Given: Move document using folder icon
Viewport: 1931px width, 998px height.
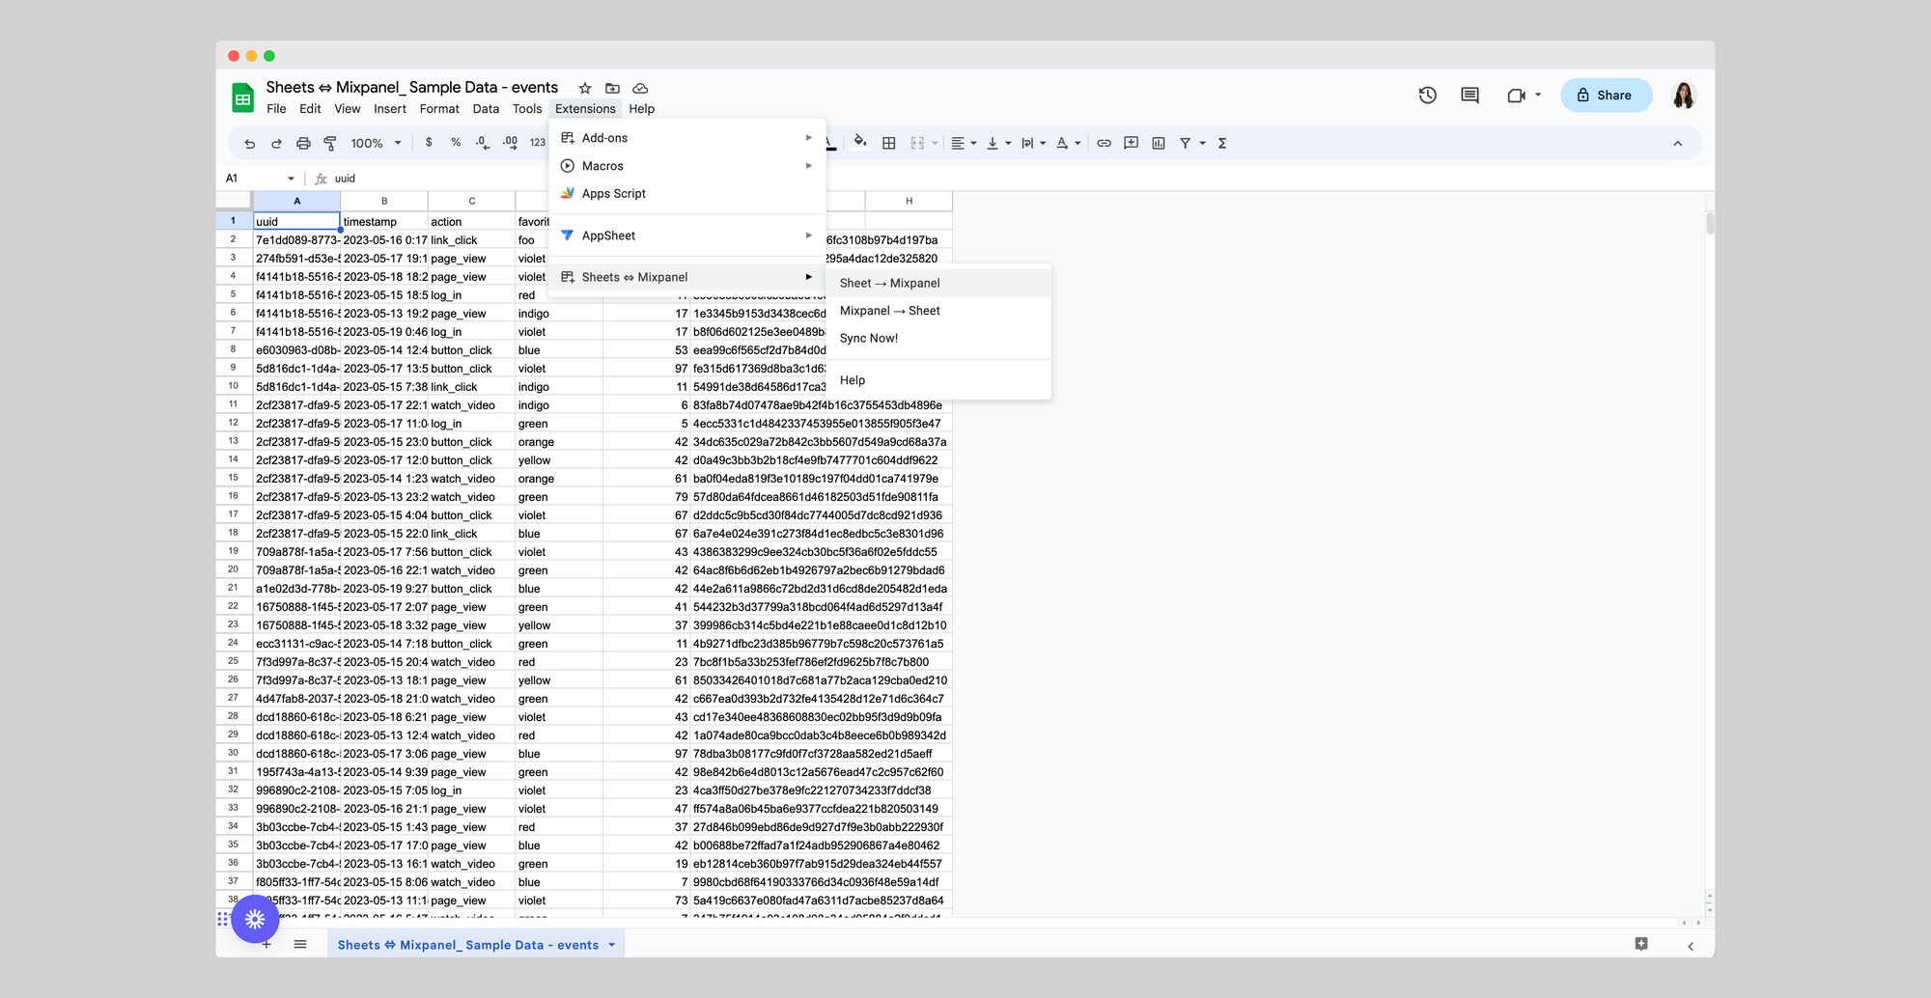Looking at the screenshot, I should [x=612, y=88].
